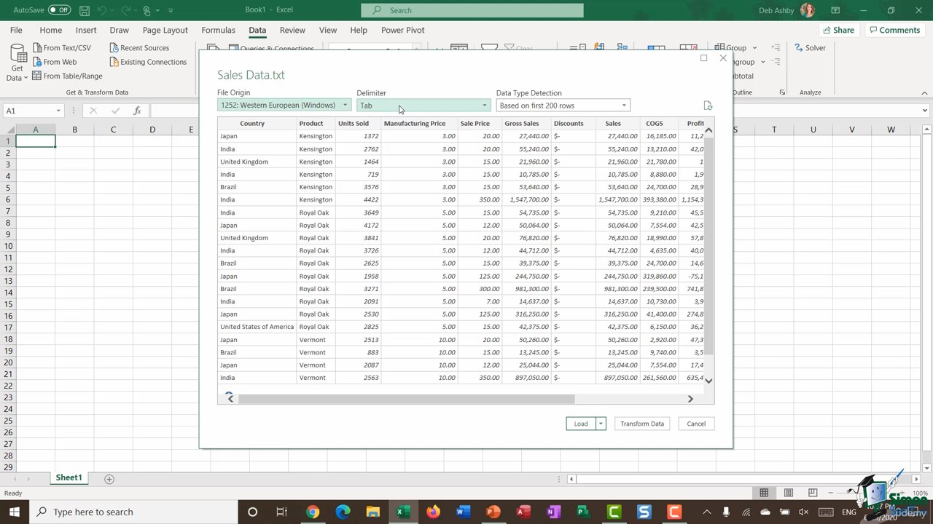Click the Get Data database icon
Image resolution: width=933 pixels, height=524 pixels.
(x=17, y=54)
